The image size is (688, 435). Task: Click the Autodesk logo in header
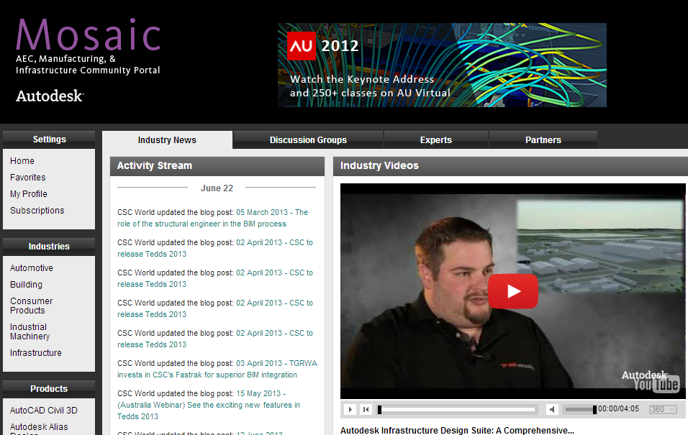[50, 96]
